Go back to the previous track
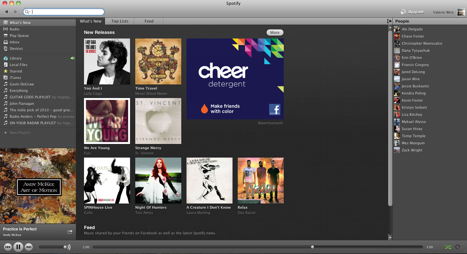Viewport: 467px width, 254px height. point(8,247)
